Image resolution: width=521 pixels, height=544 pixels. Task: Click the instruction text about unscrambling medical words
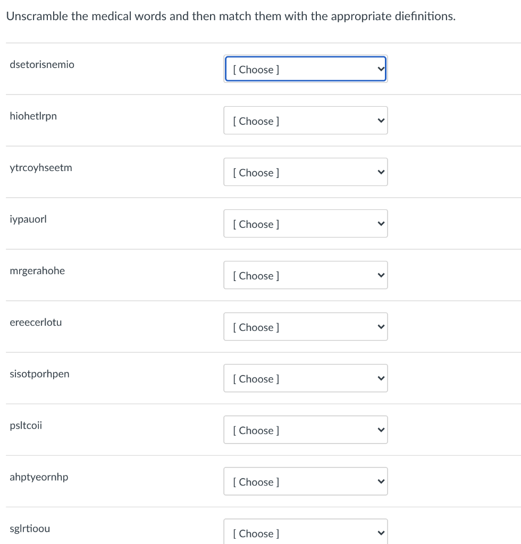click(x=231, y=16)
